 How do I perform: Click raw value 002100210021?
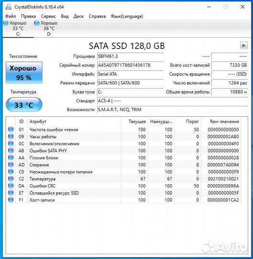click(x=223, y=179)
